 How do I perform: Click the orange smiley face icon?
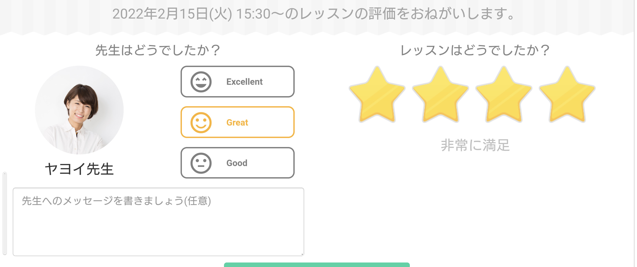tap(201, 123)
